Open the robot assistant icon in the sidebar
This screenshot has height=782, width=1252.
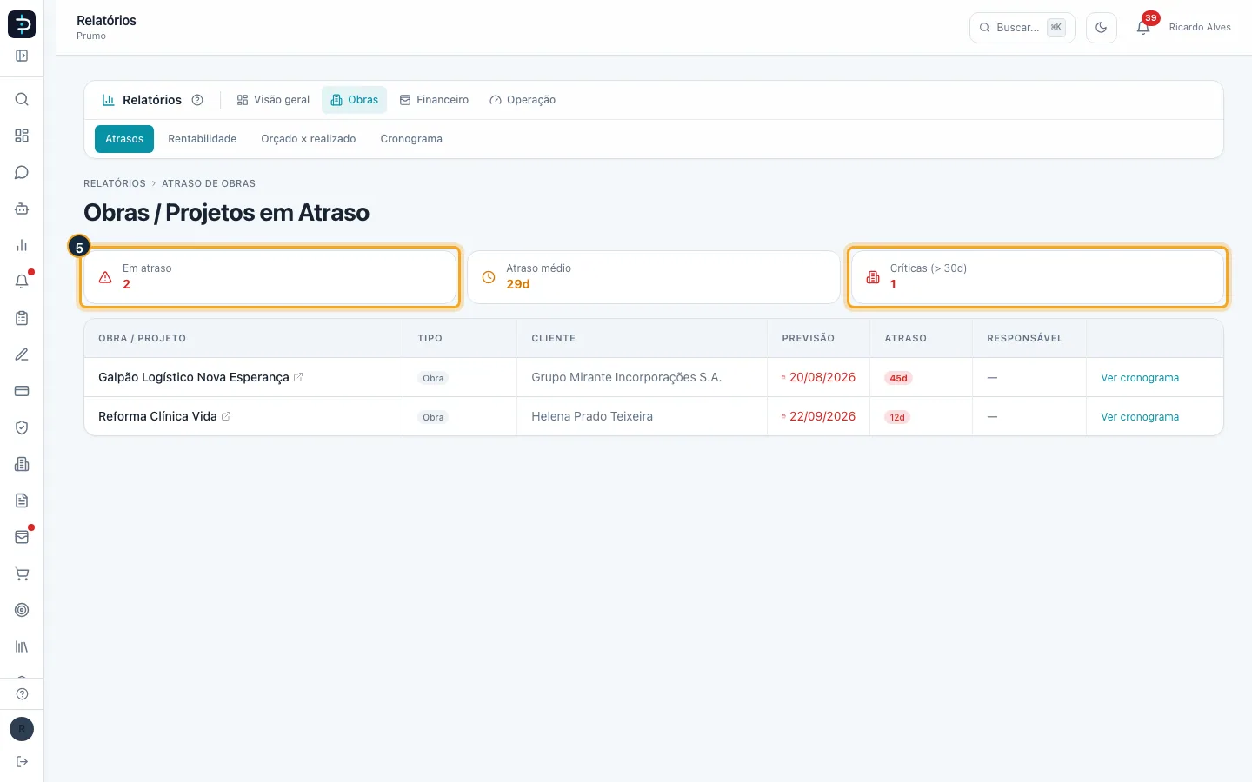(22, 209)
